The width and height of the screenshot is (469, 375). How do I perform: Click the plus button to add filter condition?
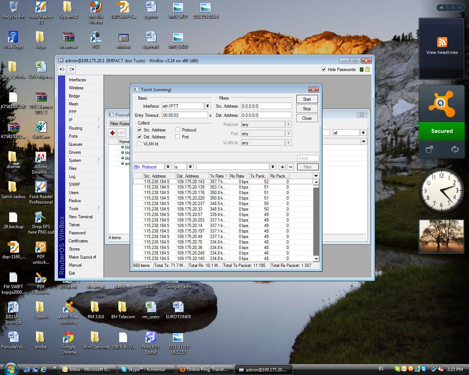[x=282, y=167]
